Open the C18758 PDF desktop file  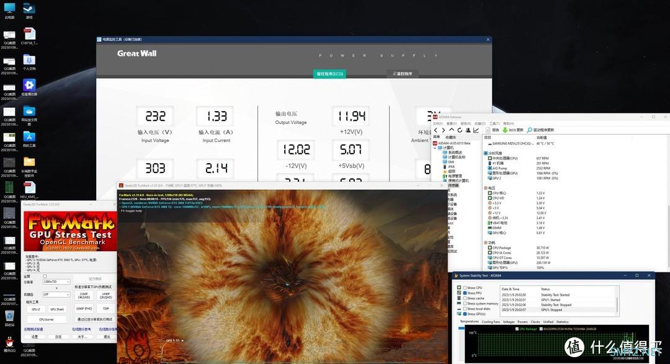[x=29, y=37]
